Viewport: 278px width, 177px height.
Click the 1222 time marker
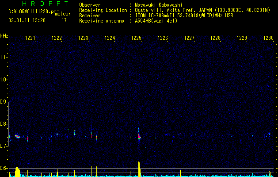[x=57, y=38]
